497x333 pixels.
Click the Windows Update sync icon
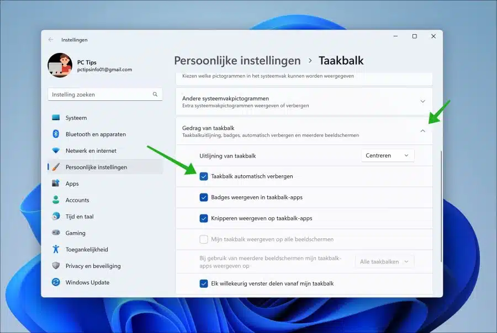(56, 282)
